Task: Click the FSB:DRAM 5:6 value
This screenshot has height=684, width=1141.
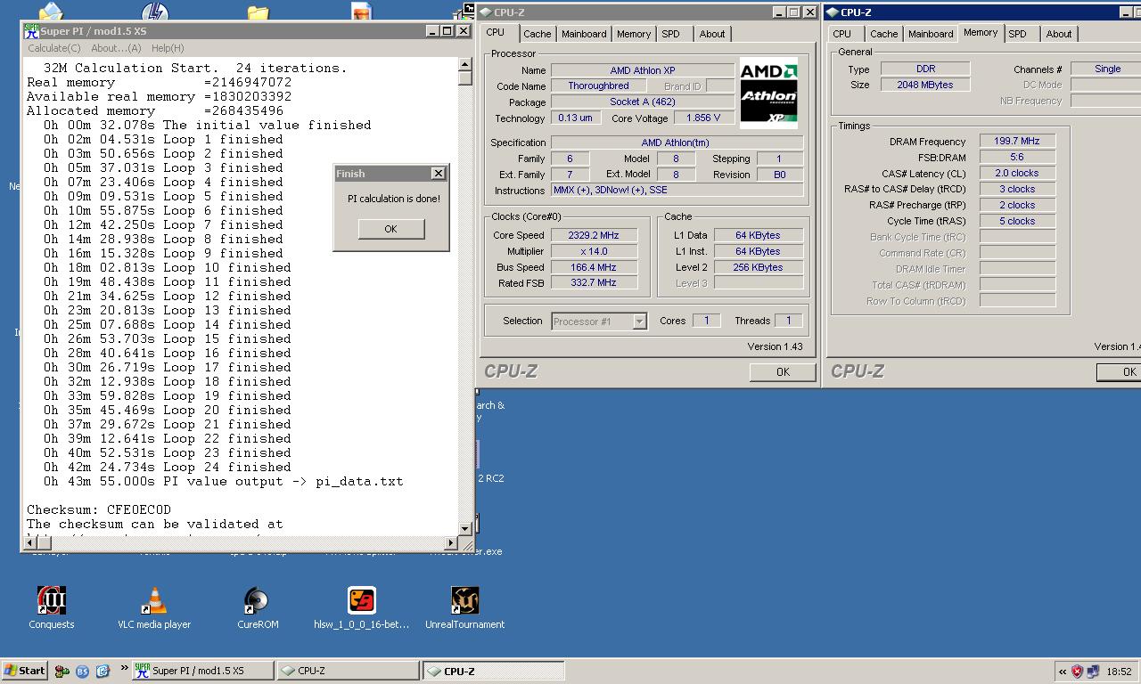Action: 1017,157
